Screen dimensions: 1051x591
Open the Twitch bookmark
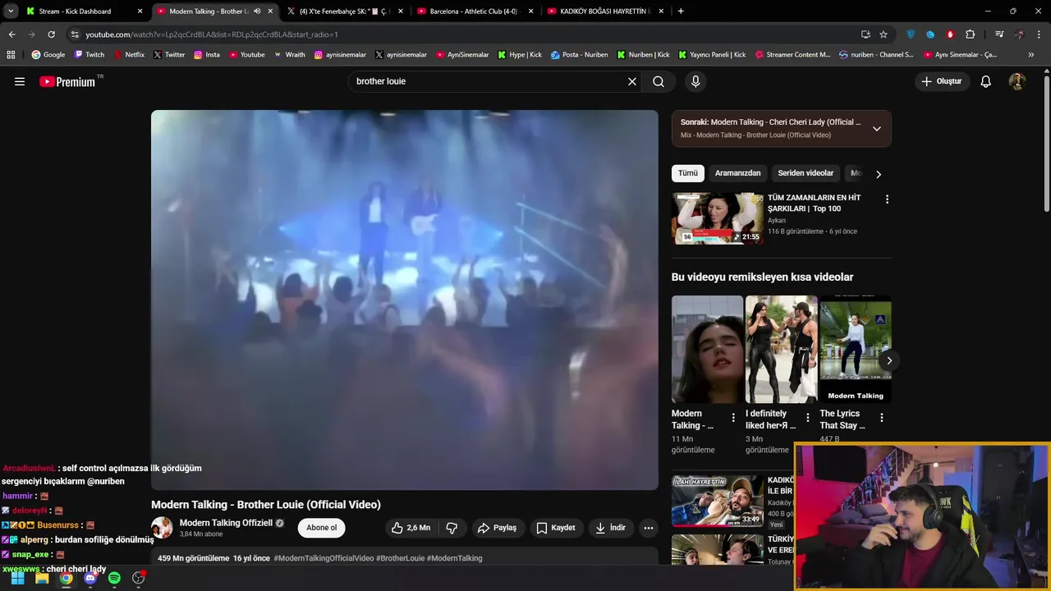(x=89, y=55)
